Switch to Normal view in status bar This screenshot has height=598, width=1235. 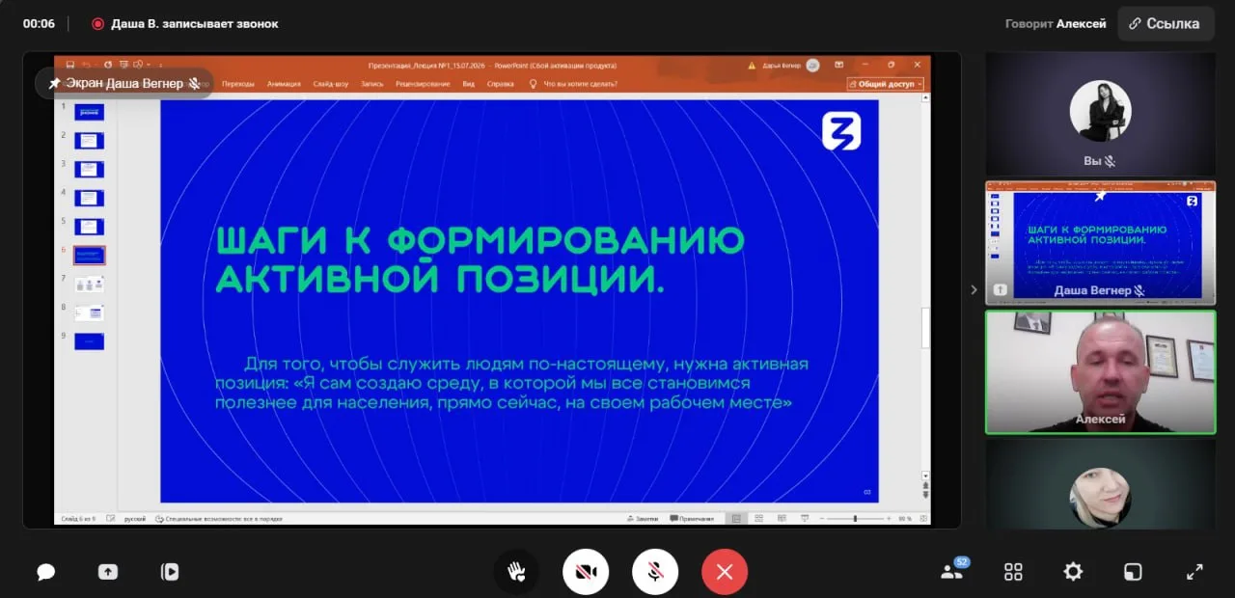pyautogui.click(x=736, y=519)
